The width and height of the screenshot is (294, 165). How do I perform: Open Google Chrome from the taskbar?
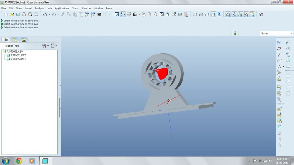19,161
